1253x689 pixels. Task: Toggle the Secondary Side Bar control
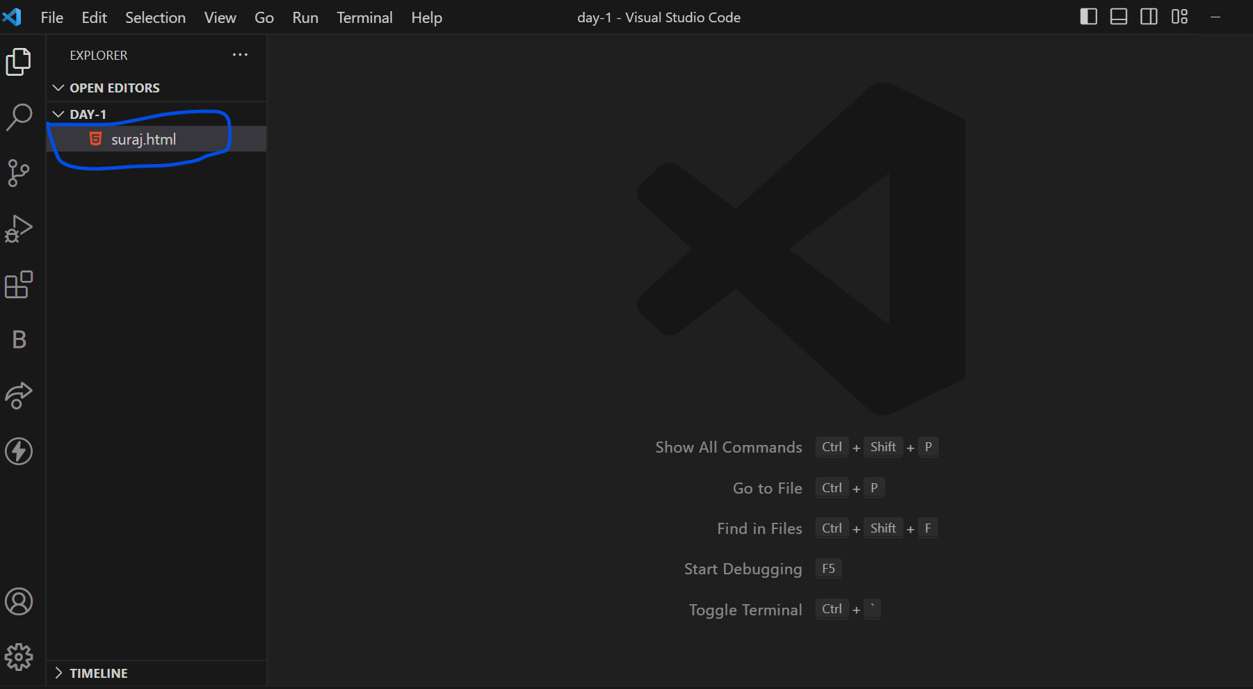pyautogui.click(x=1149, y=16)
